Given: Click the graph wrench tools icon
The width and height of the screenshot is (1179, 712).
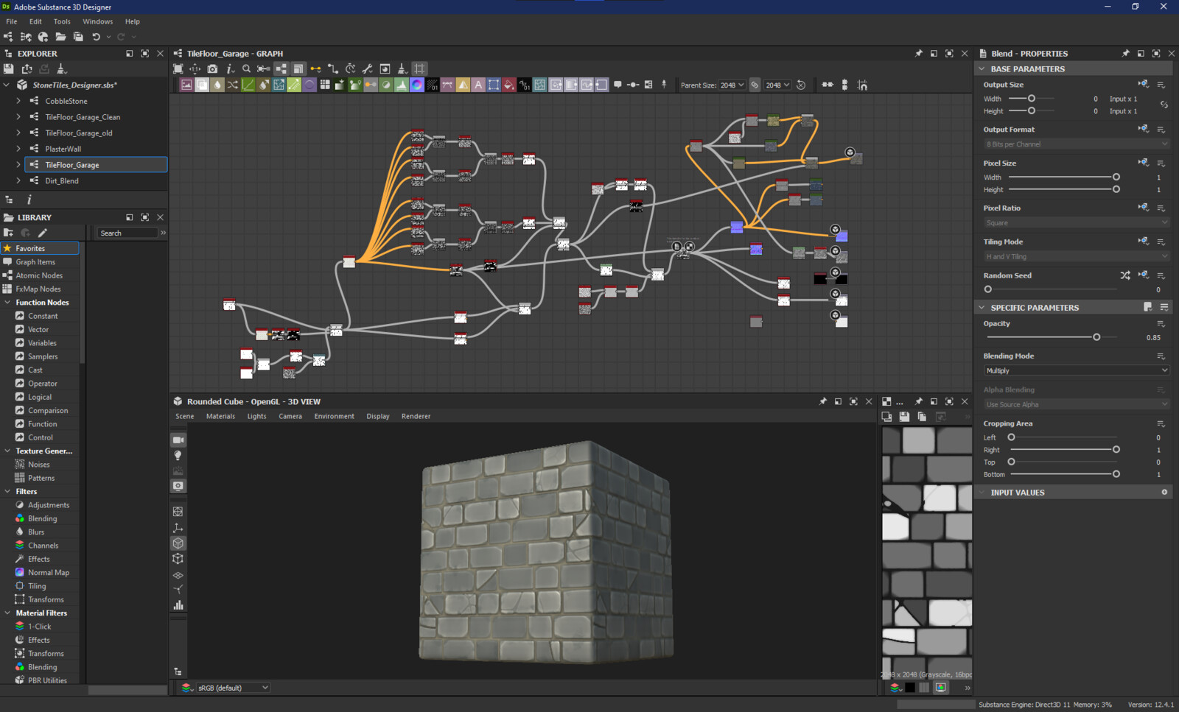Looking at the screenshot, I should [368, 68].
